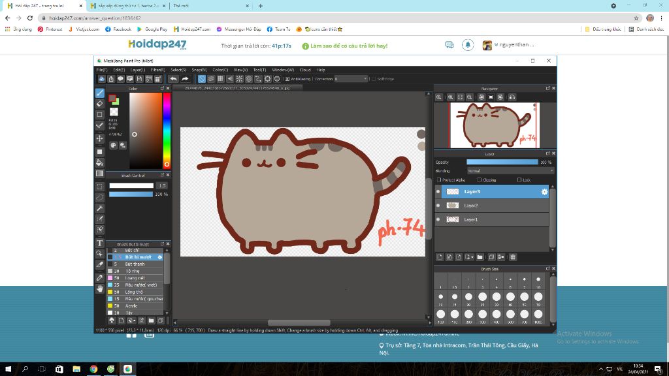Enable the grid snap icon
669x376 pixels.
(x=221, y=79)
